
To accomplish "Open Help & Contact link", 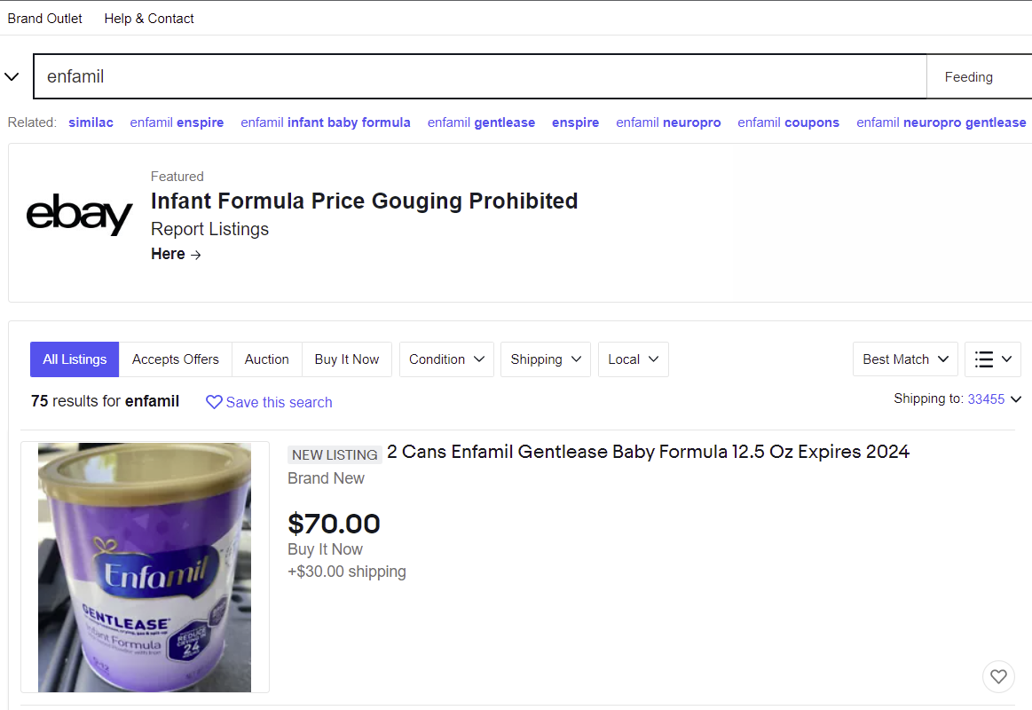I will pyautogui.click(x=149, y=19).
